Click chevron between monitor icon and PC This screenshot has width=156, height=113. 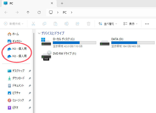tap(58, 12)
